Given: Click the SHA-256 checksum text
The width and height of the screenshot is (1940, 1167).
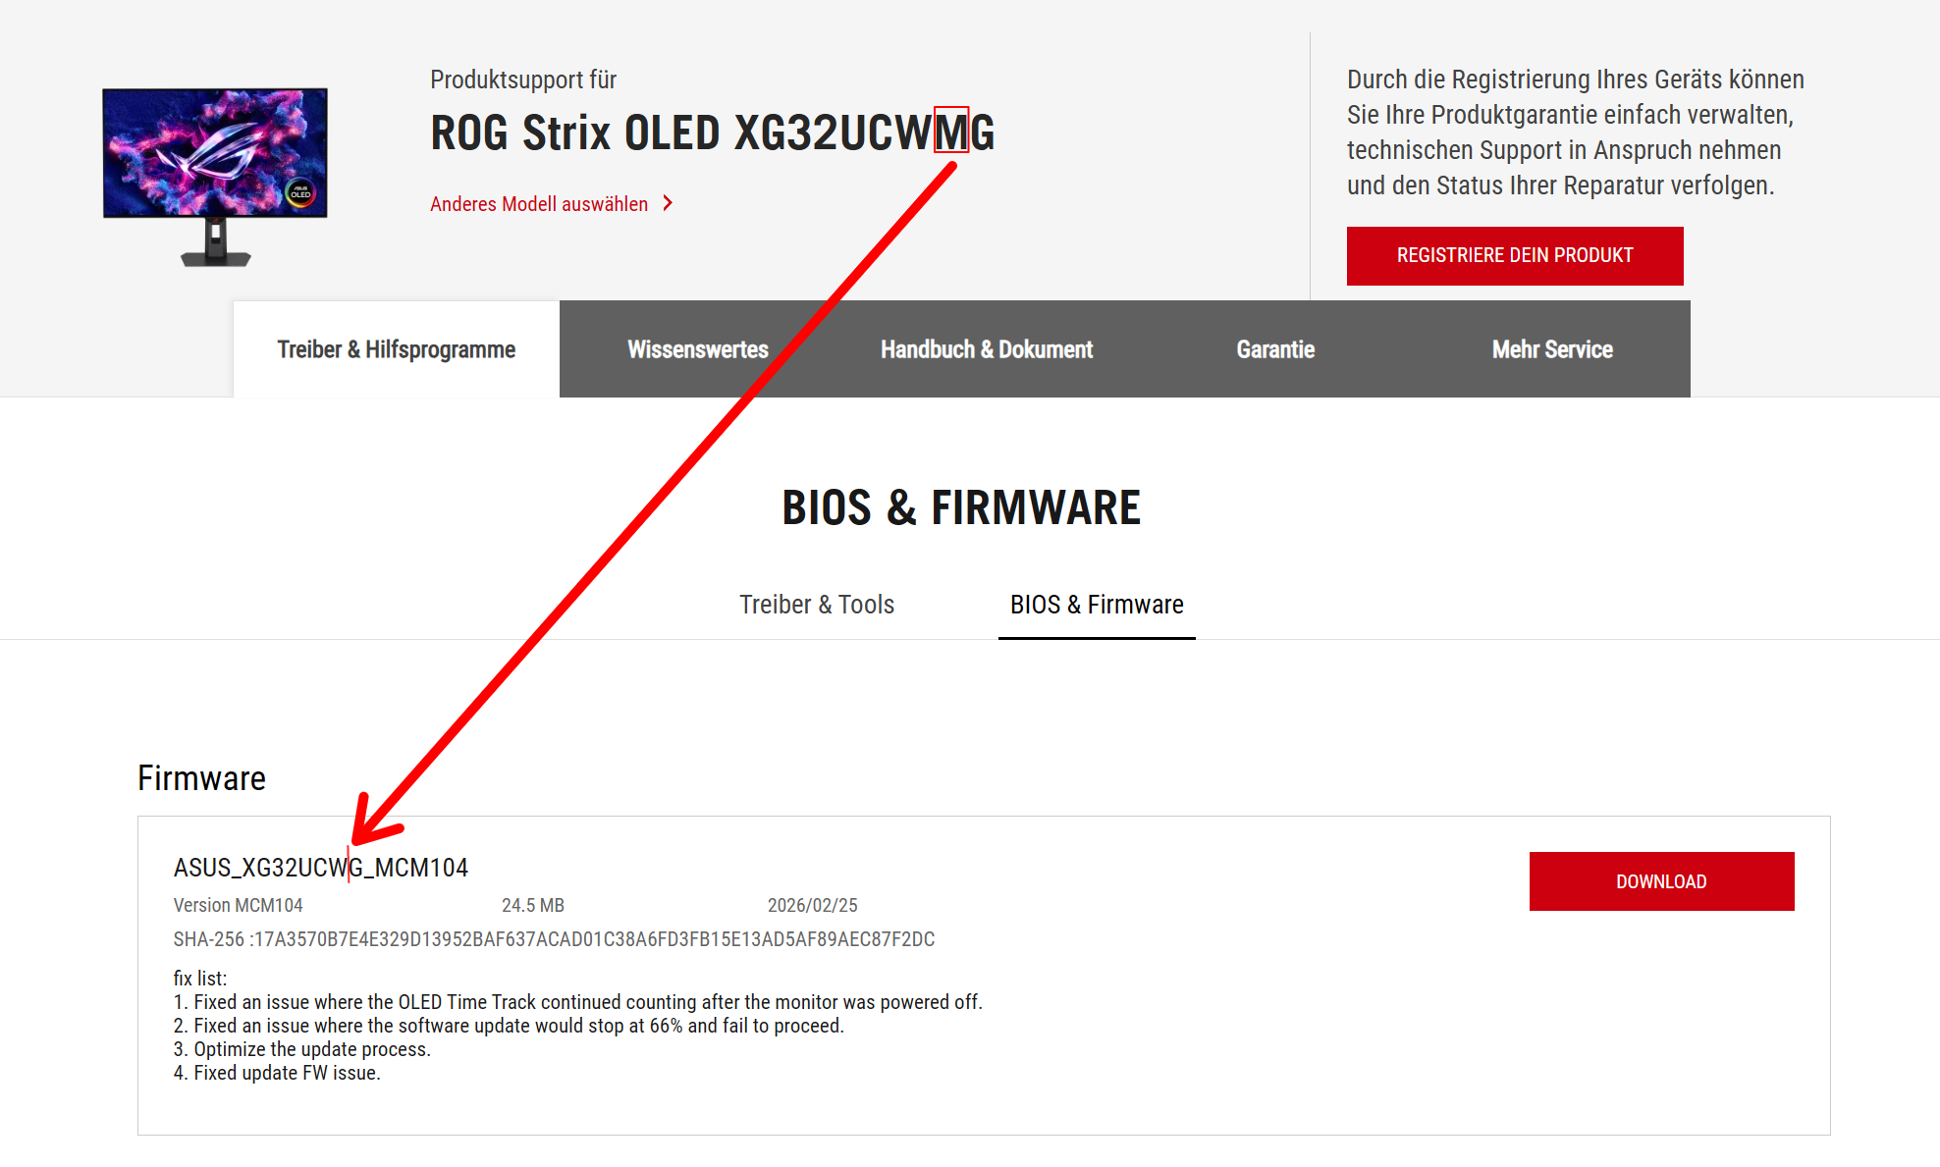Looking at the screenshot, I should 554,939.
